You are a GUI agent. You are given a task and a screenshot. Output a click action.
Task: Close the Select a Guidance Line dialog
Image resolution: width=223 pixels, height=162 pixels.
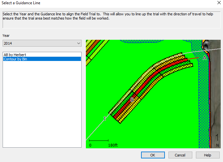coord(218,3)
